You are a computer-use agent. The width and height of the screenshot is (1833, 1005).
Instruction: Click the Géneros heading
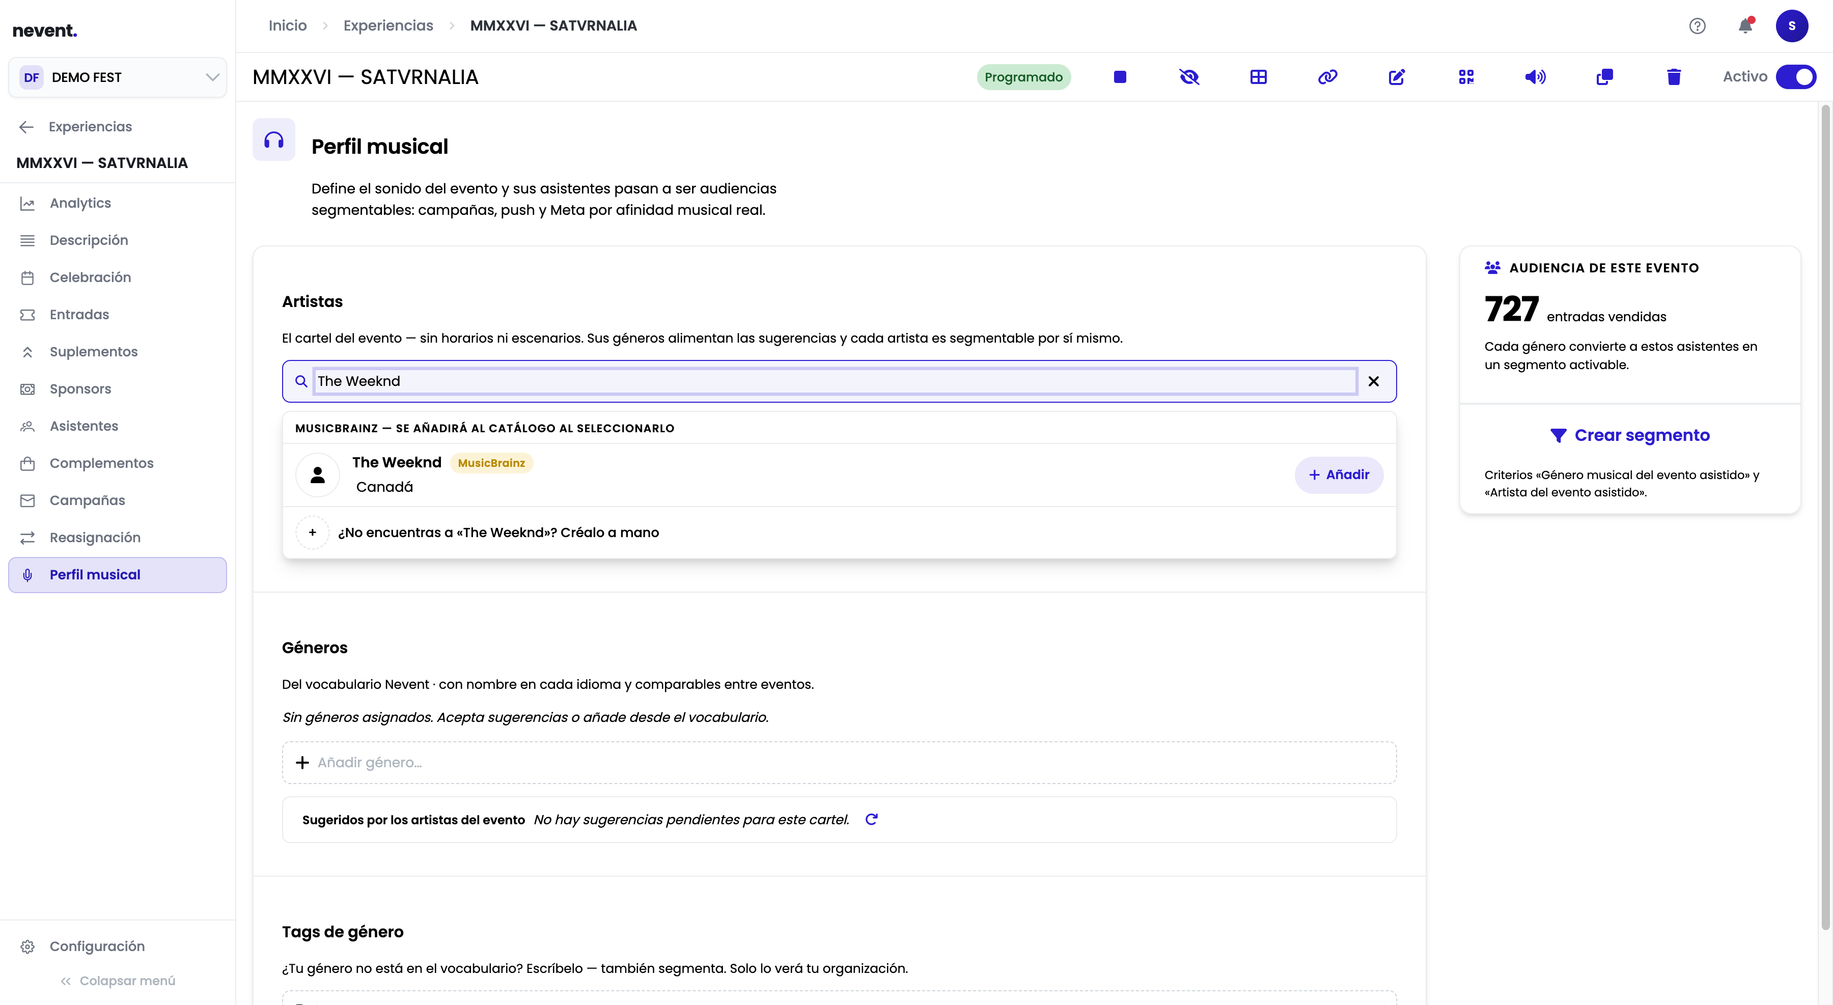[315, 648]
